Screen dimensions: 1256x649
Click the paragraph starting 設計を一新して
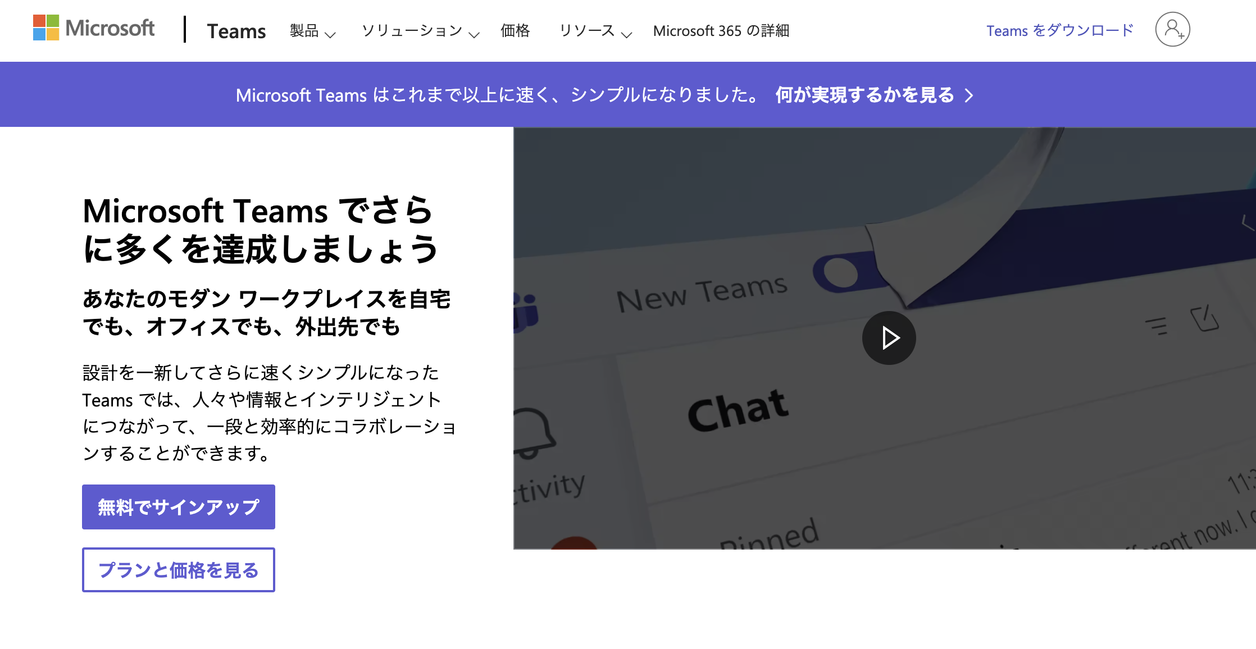(270, 413)
